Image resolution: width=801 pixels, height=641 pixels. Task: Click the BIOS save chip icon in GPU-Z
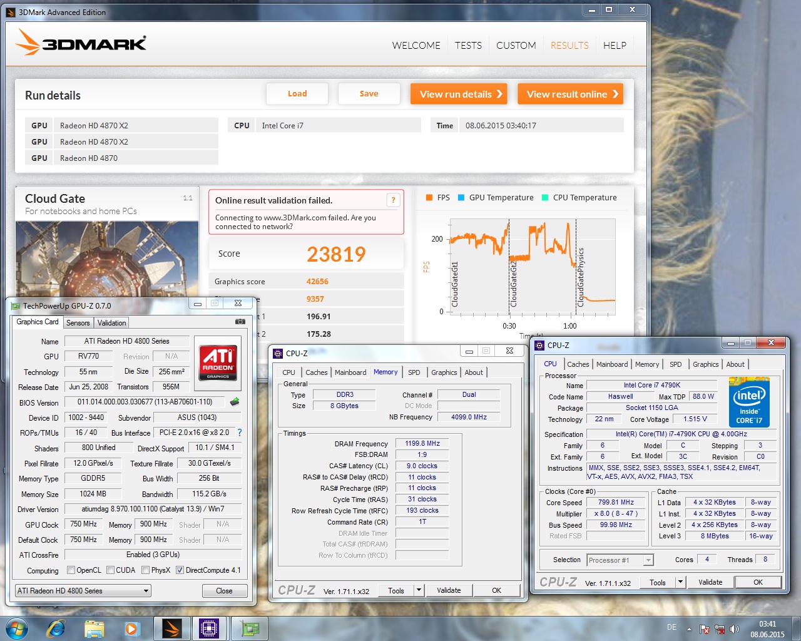click(235, 402)
